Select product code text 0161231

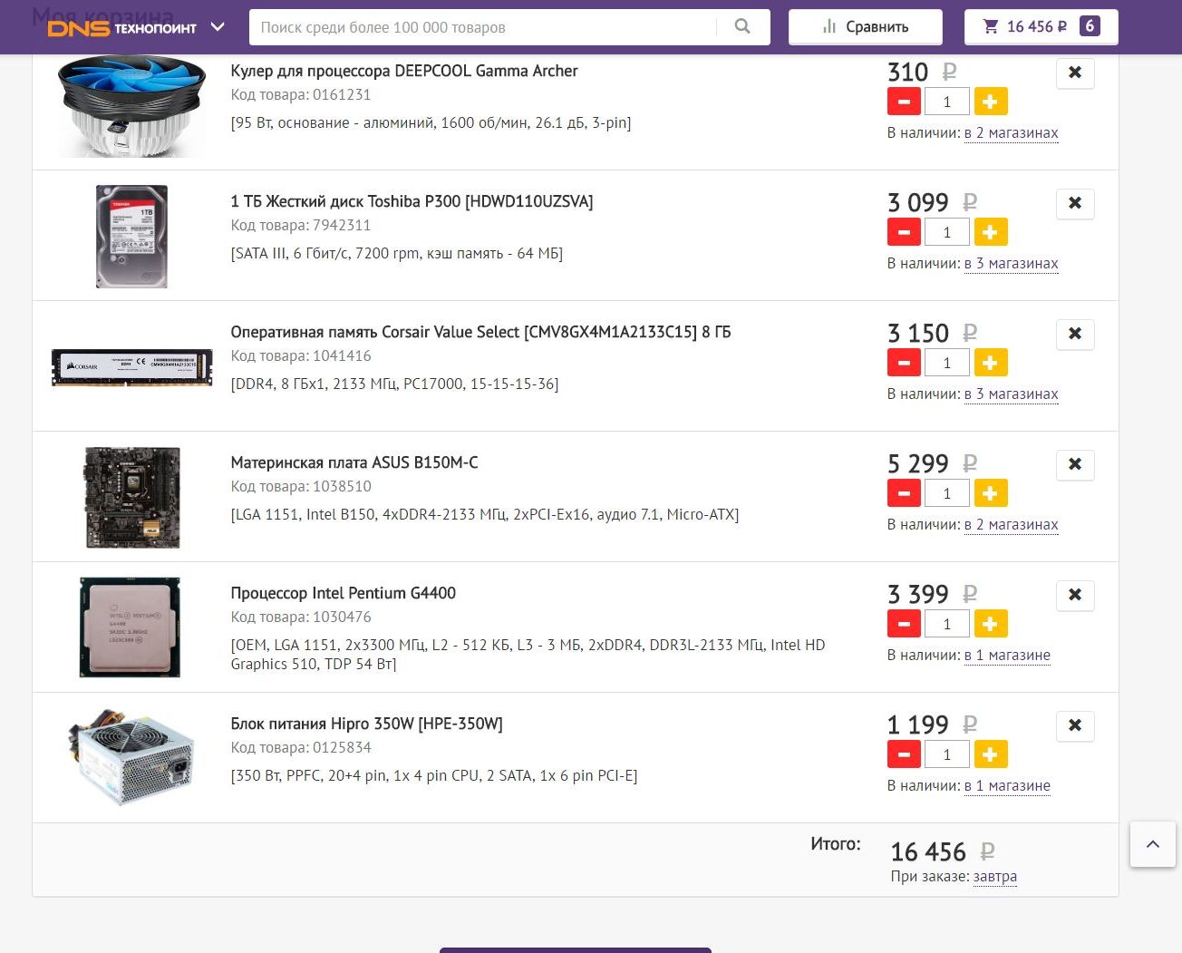(x=342, y=94)
